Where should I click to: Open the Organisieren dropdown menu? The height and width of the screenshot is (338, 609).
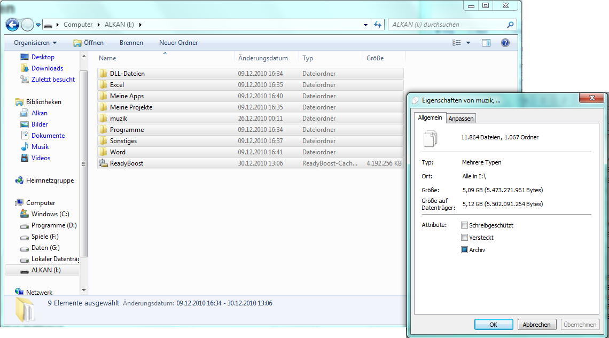point(35,43)
